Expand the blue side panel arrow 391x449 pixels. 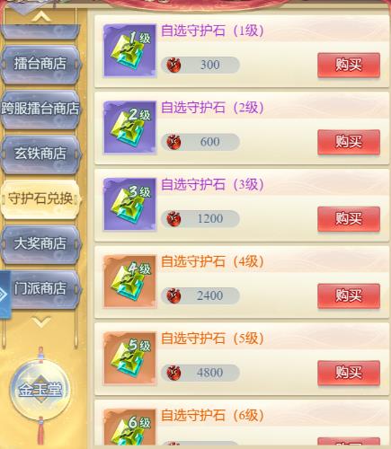point(5,295)
